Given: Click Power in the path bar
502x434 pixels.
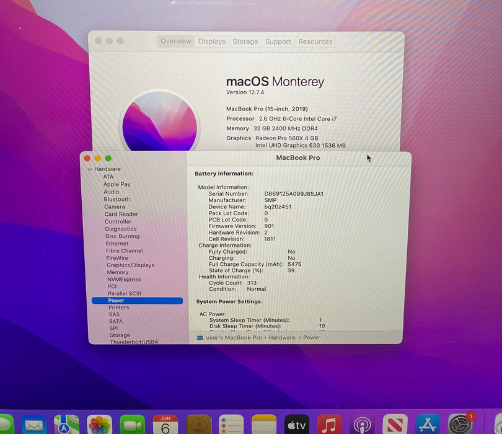Looking at the screenshot, I should pos(312,338).
